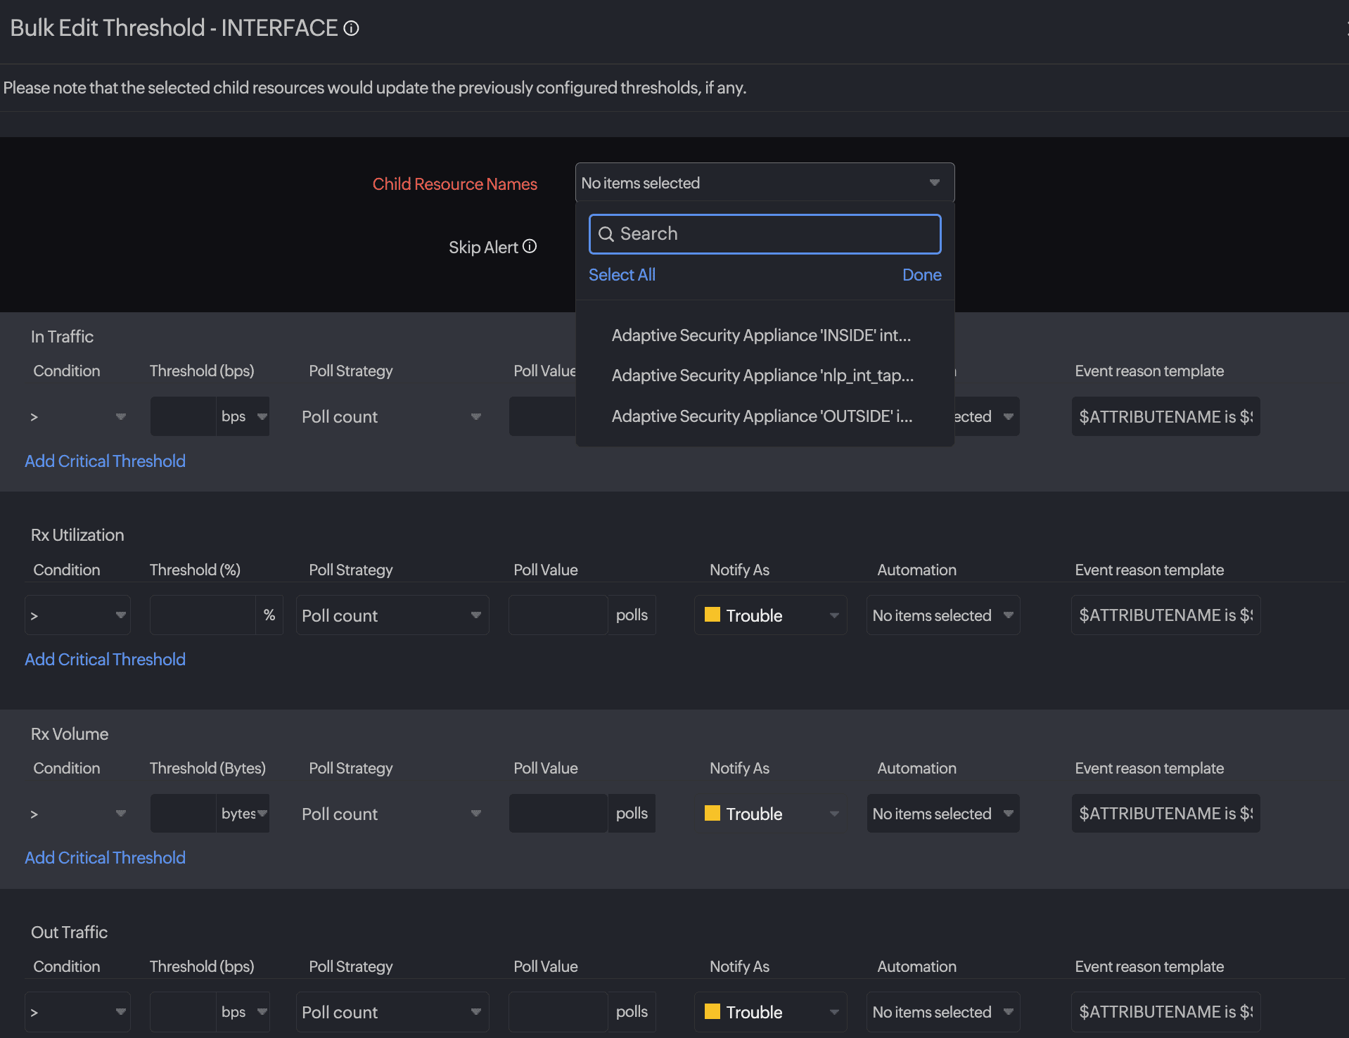Image resolution: width=1349 pixels, height=1038 pixels.
Task: Select Adaptive Security Appliance 'INSIDE' interface
Action: click(761, 335)
